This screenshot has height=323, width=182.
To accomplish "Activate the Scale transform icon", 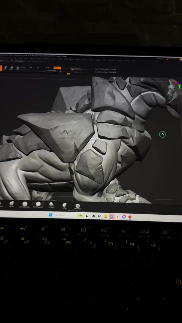I will pos(12,68).
